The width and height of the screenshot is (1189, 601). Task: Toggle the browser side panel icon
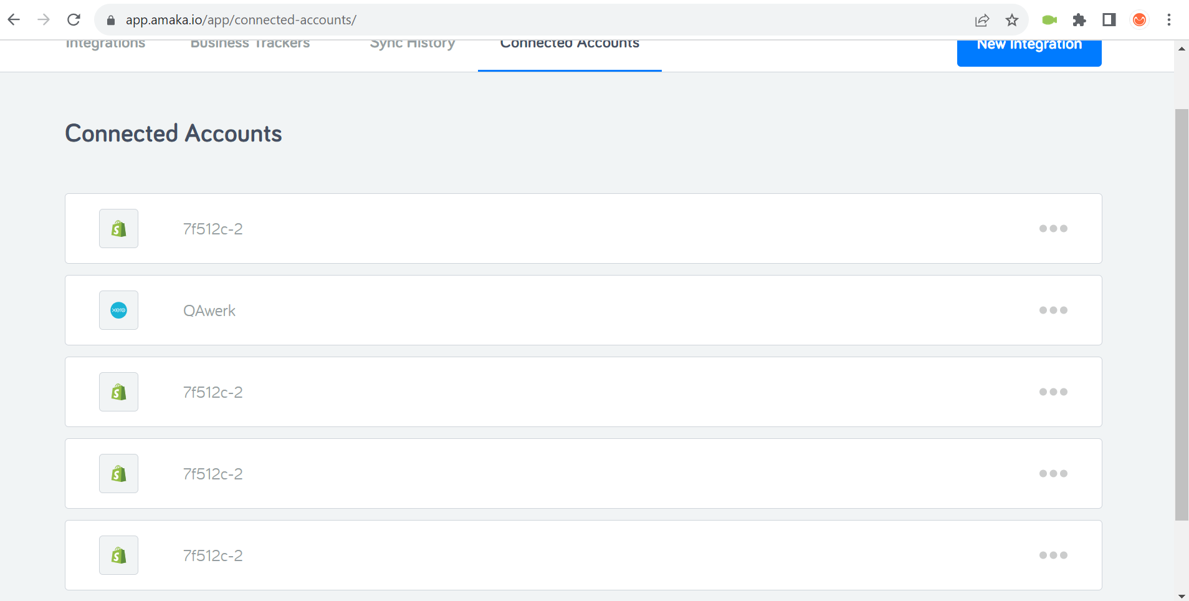click(1109, 20)
